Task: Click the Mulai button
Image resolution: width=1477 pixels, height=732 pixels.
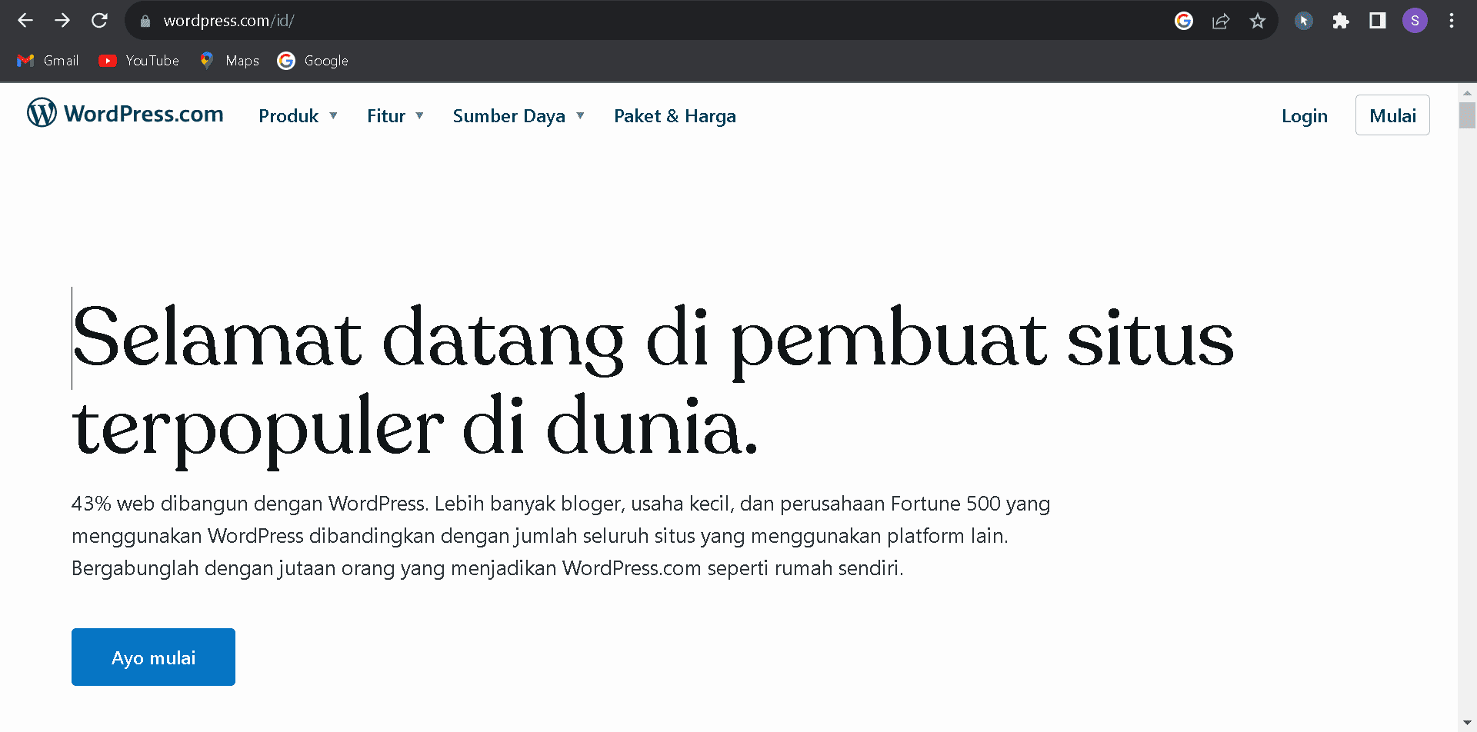Action: click(x=1392, y=115)
